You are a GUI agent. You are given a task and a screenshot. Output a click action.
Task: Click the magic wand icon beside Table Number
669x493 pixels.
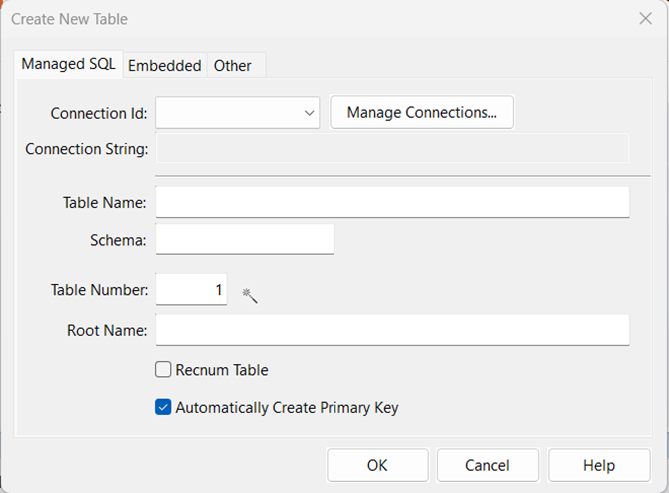click(250, 295)
